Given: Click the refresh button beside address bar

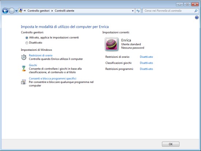Looking at the screenshot, I should pyautogui.click(x=138, y=11).
